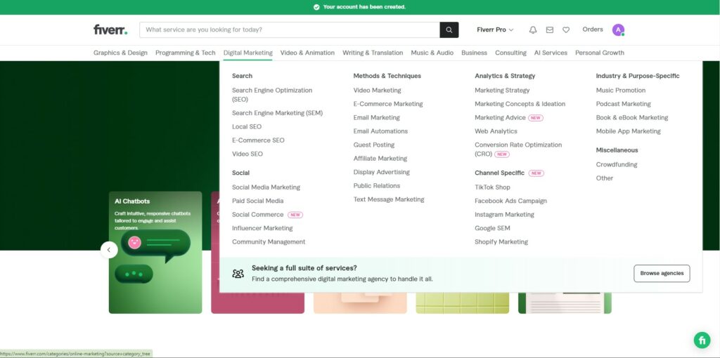Select Mobile App Marketing

628,131
